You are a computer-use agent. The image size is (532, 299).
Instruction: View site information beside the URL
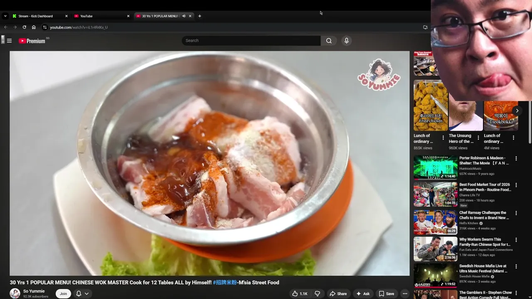pos(45,27)
